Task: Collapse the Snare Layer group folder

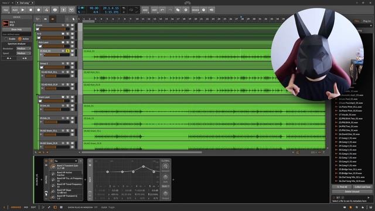Action: point(40,101)
